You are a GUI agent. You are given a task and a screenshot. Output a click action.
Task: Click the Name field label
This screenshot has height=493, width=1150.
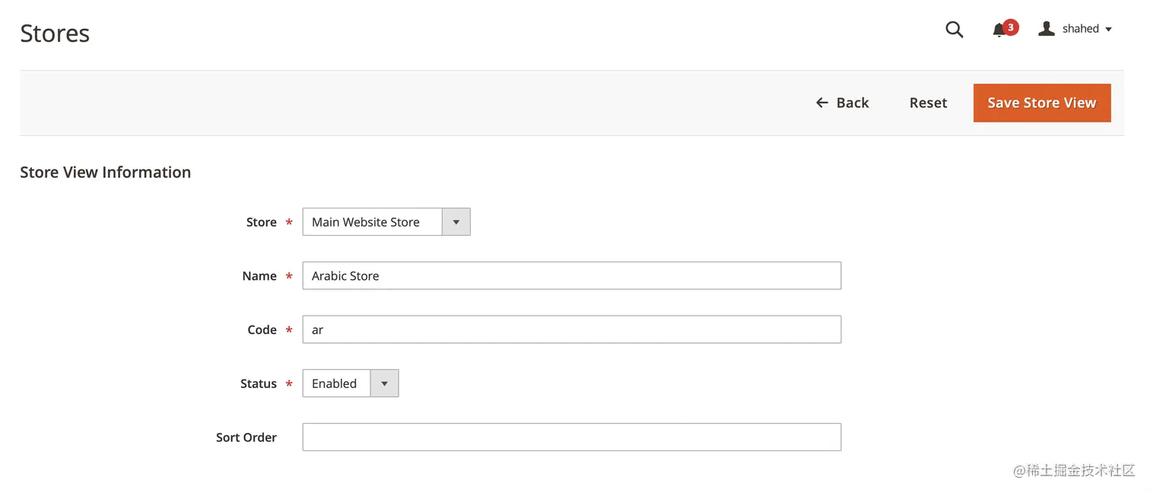(x=259, y=275)
